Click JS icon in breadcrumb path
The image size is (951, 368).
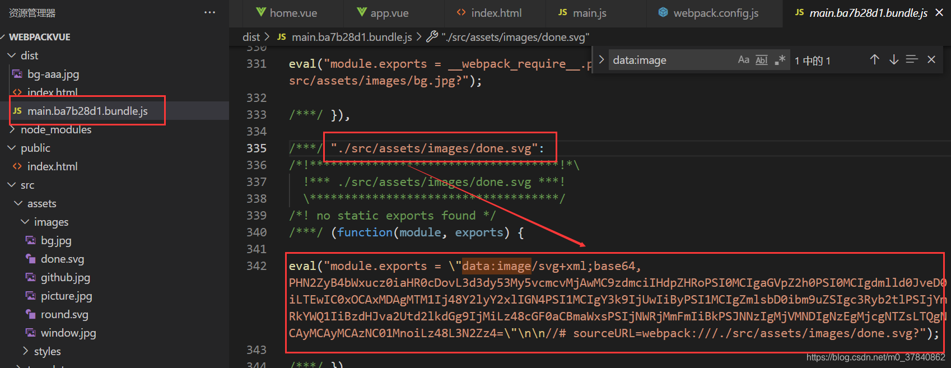pyautogui.click(x=282, y=37)
